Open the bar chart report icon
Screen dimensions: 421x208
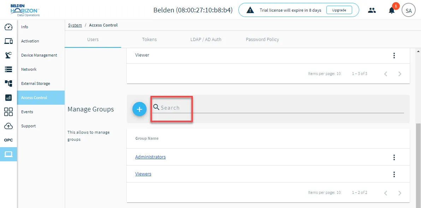pyautogui.click(x=8, y=98)
